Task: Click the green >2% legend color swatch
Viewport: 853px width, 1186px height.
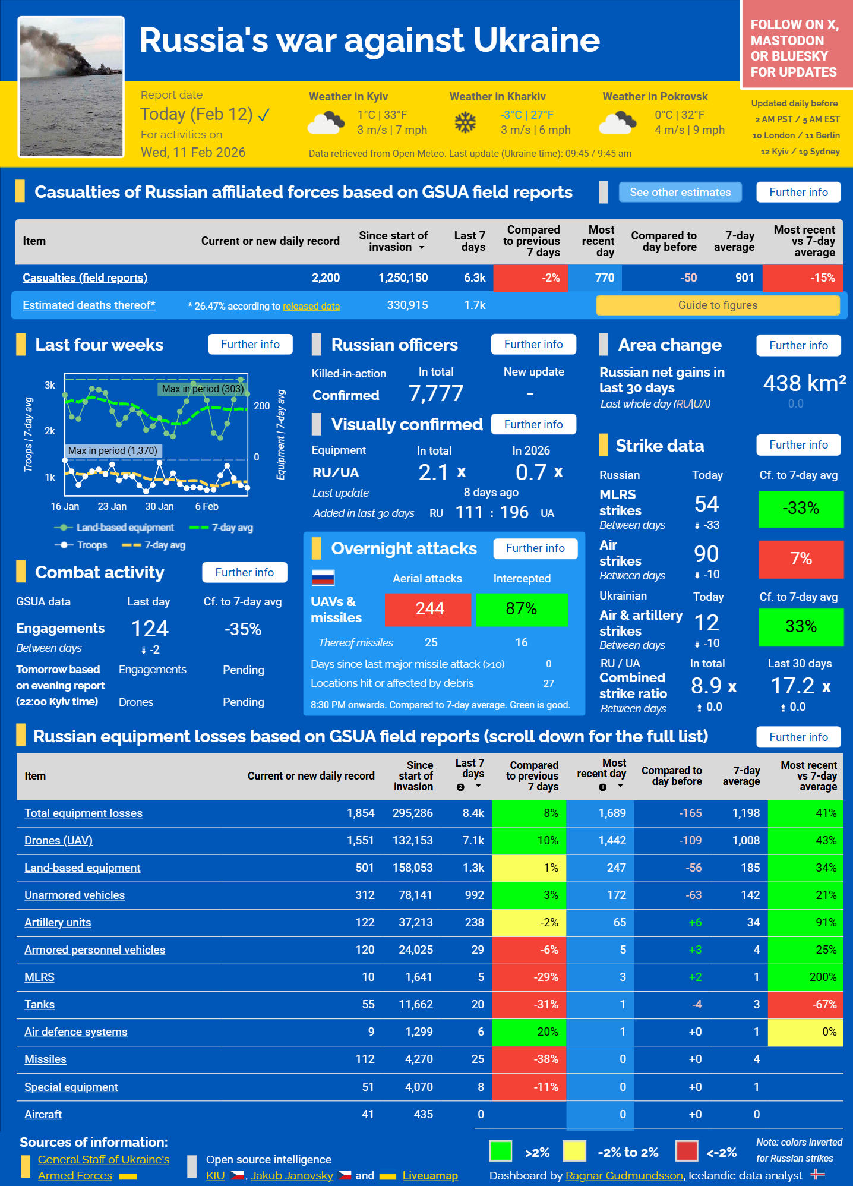Action: point(500,1152)
